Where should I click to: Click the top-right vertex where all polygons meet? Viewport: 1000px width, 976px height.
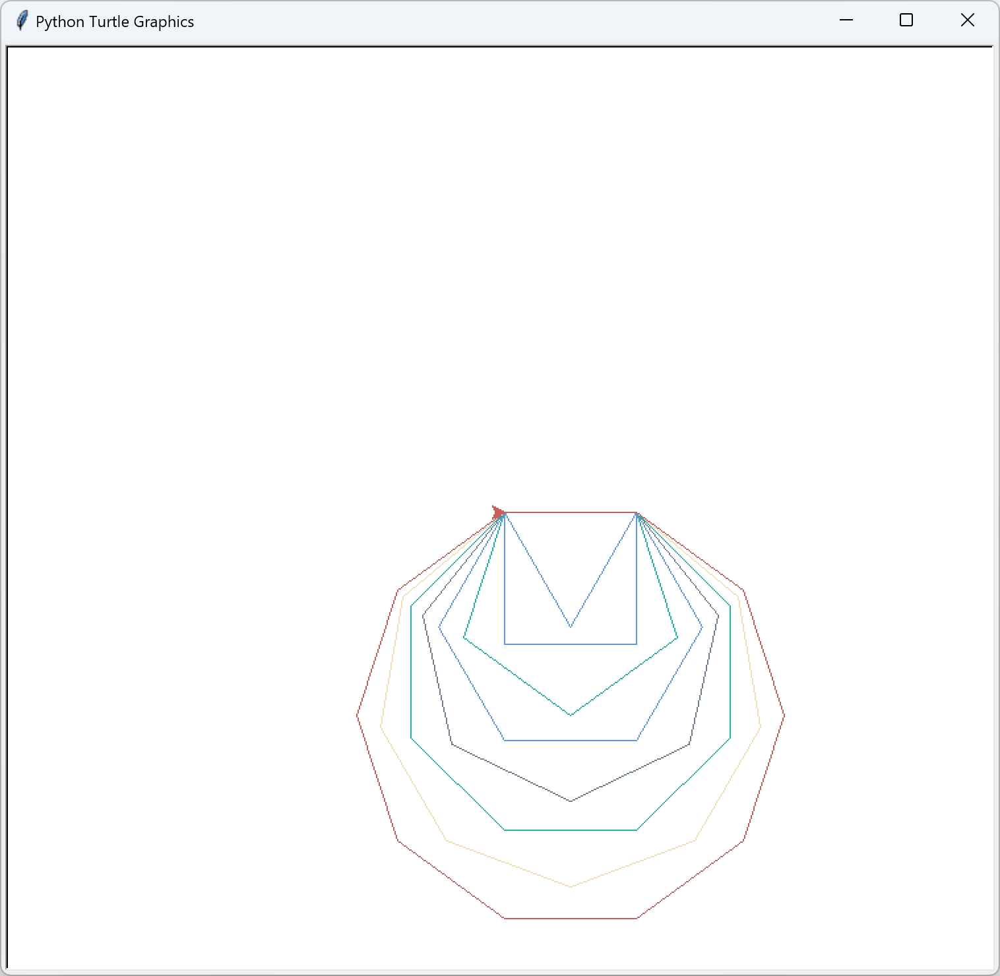[637, 512]
